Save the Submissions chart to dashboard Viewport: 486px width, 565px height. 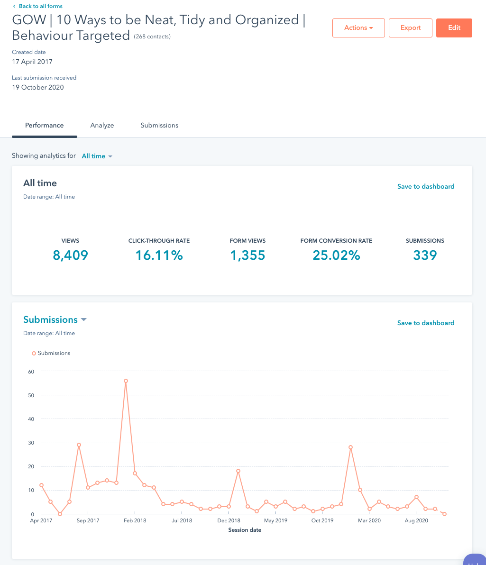(x=425, y=323)
